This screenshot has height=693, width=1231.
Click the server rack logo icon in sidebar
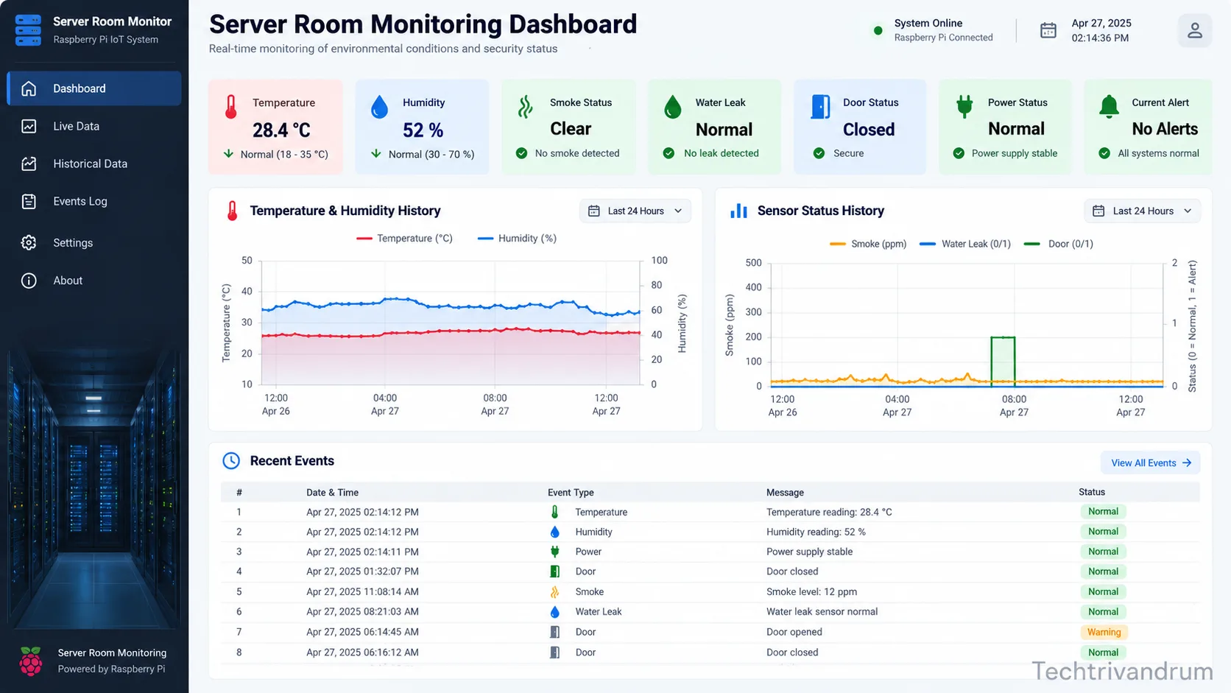coord(28,30)
